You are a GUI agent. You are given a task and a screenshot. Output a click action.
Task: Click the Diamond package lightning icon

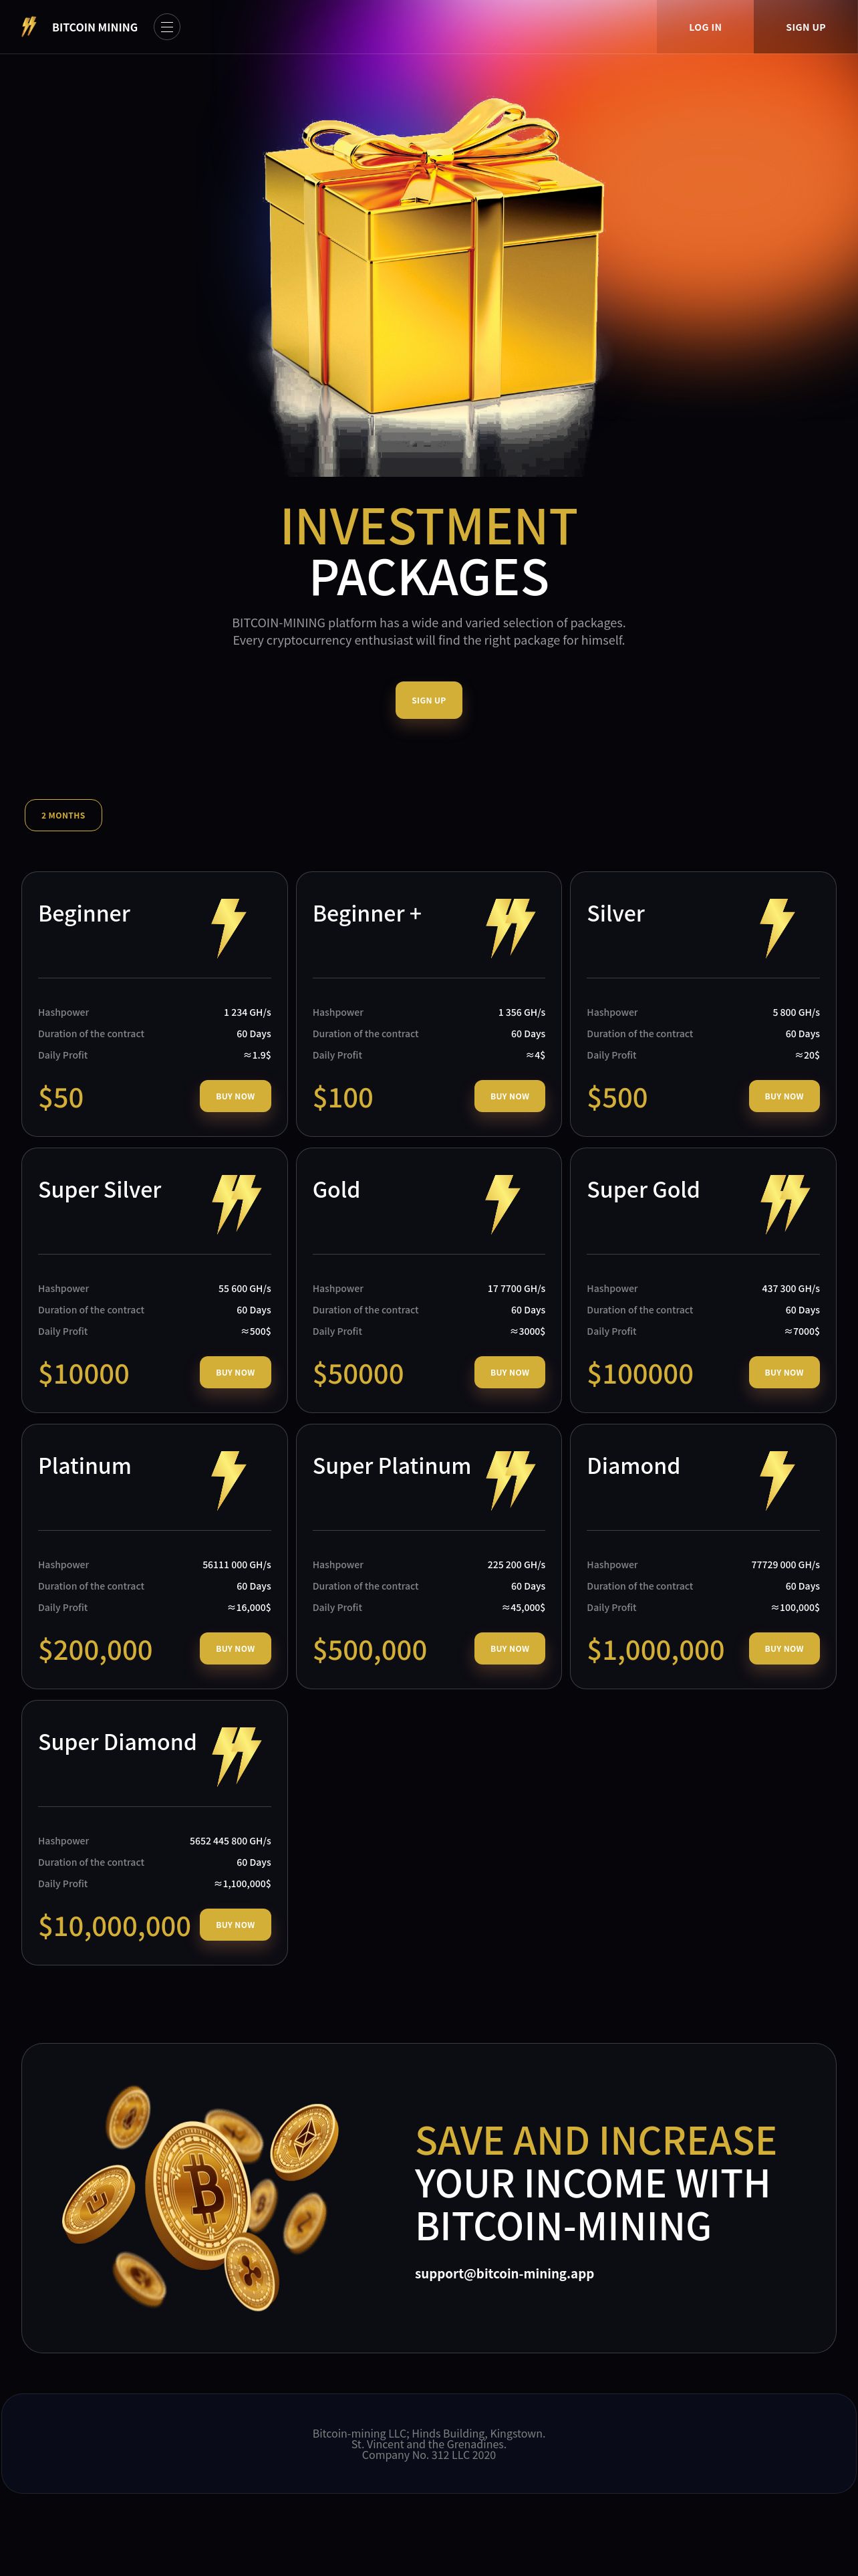[777, 1479]
